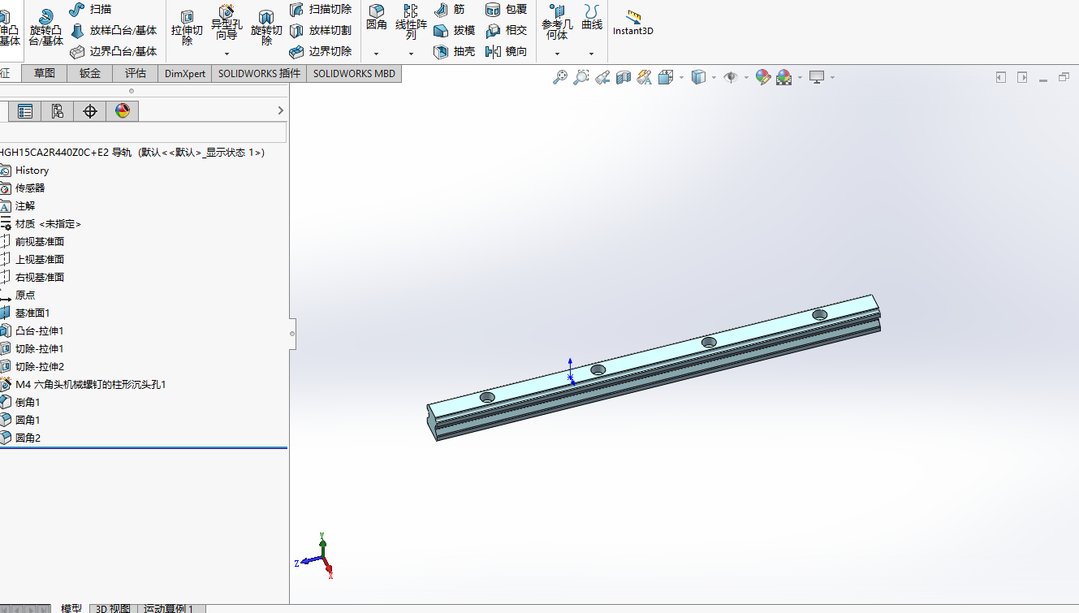Viewport: 1079px width, 613px height.
Task: Open 参考几何体 dropdown arrow
Action: [x=557, y=54]
